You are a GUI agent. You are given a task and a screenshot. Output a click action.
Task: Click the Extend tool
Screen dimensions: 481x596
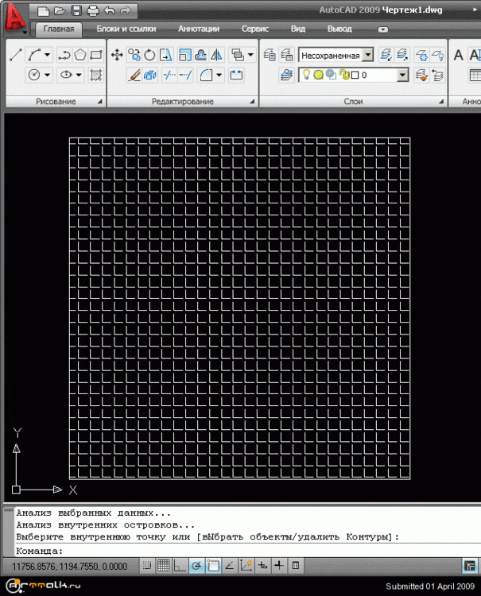tap(185, 75)
